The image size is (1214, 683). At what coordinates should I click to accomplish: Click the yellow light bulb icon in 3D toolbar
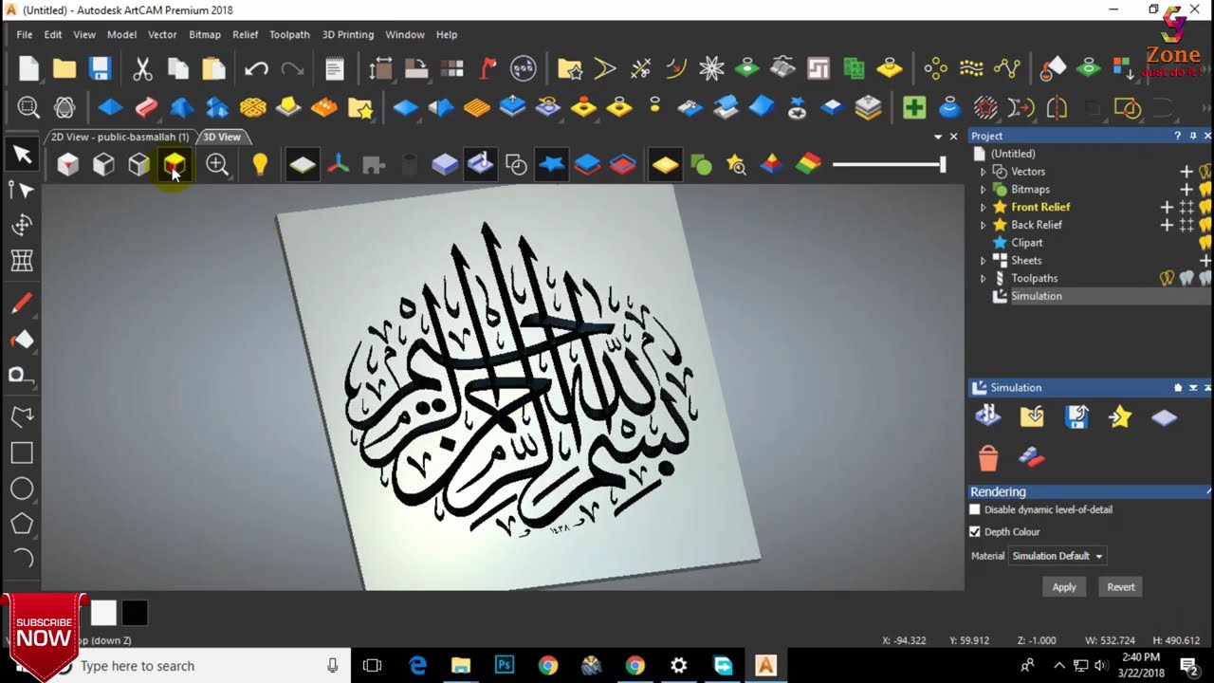pos(260,165)
